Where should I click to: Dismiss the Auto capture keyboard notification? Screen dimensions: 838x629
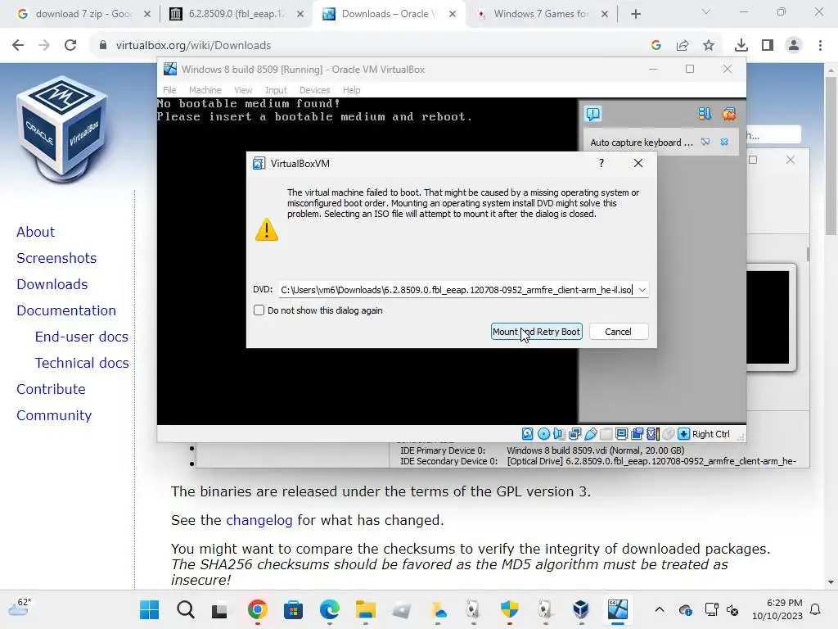tap(724, 143)
